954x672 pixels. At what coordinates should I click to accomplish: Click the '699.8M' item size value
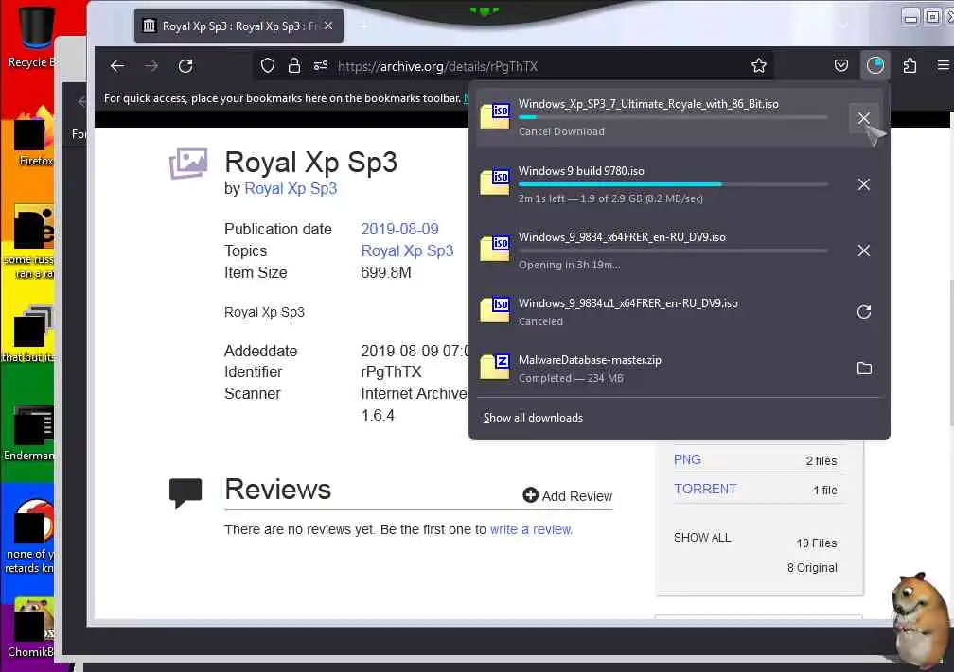tap(386, 273)
